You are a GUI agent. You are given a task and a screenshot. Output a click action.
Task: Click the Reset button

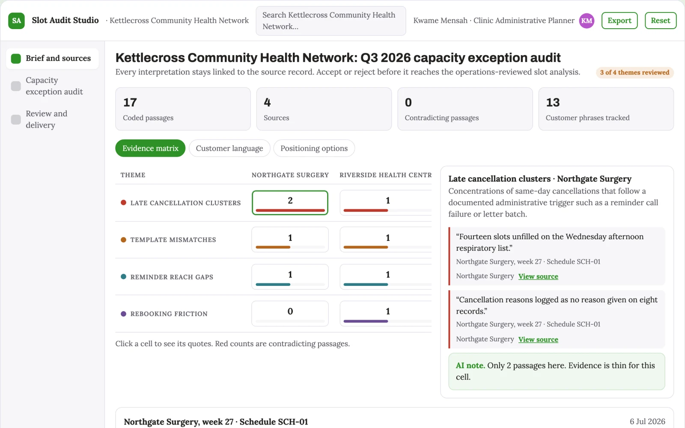click(660, 21)
